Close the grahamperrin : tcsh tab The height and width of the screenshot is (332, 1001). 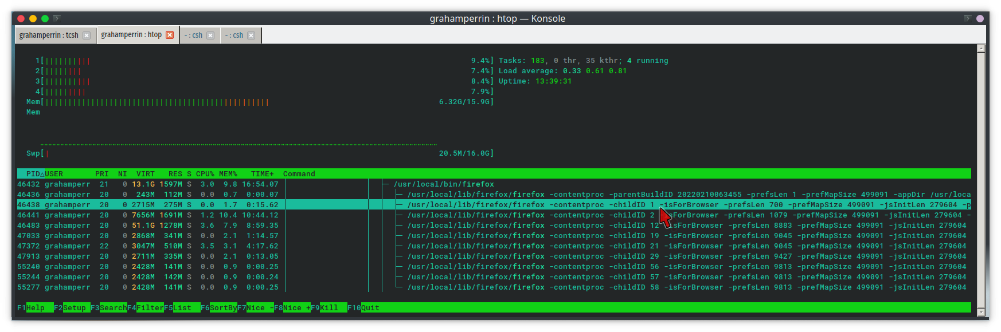(x=87, y=35)
